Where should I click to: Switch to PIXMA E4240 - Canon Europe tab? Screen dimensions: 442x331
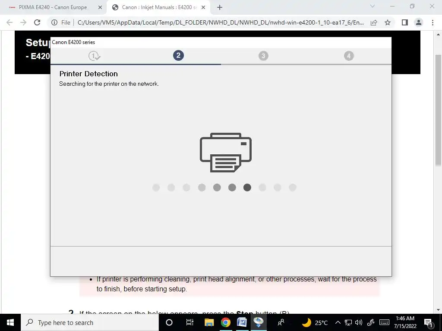[x=53, y=7]
